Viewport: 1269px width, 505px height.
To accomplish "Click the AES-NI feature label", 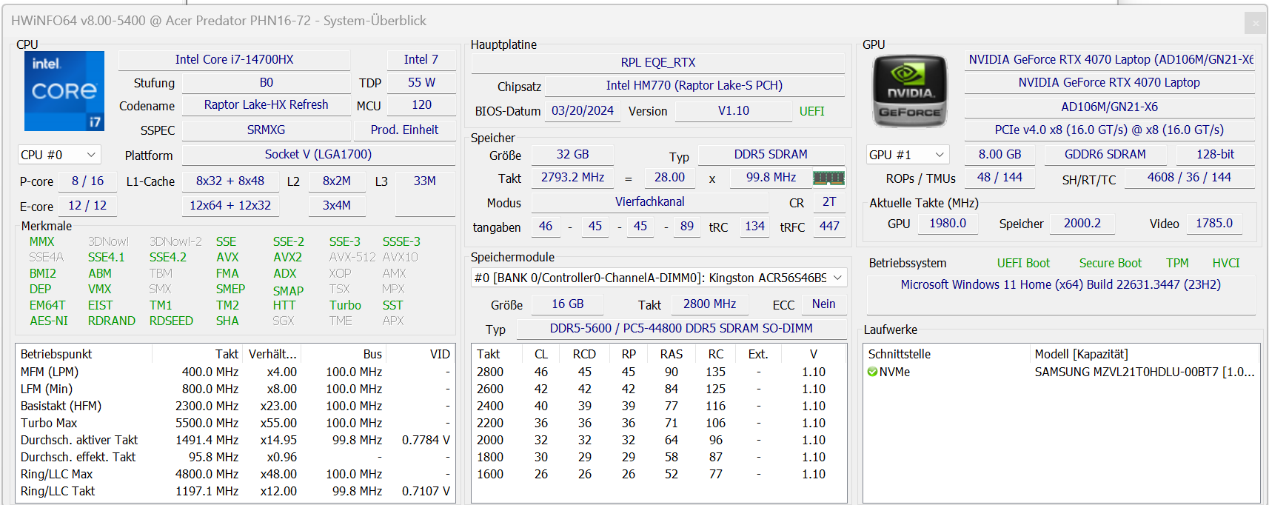I will (x=49, y=321).
